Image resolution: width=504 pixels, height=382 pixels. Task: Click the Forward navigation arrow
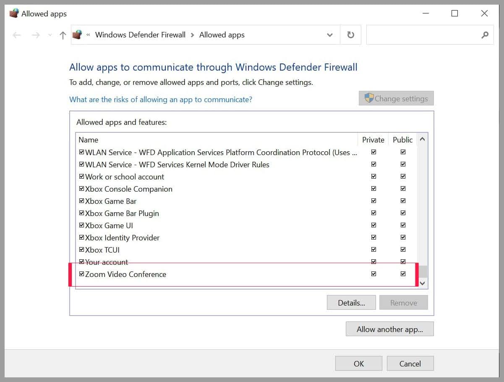click(x=36, y=35)
